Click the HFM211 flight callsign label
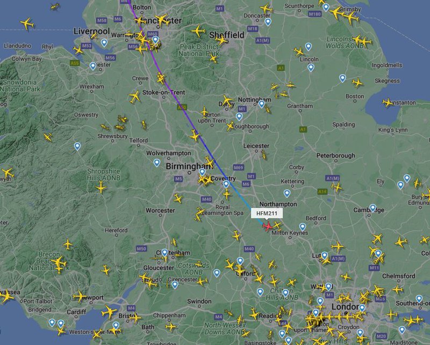The width and height of the screenshot is (430, 345). [x=267, y=214]
